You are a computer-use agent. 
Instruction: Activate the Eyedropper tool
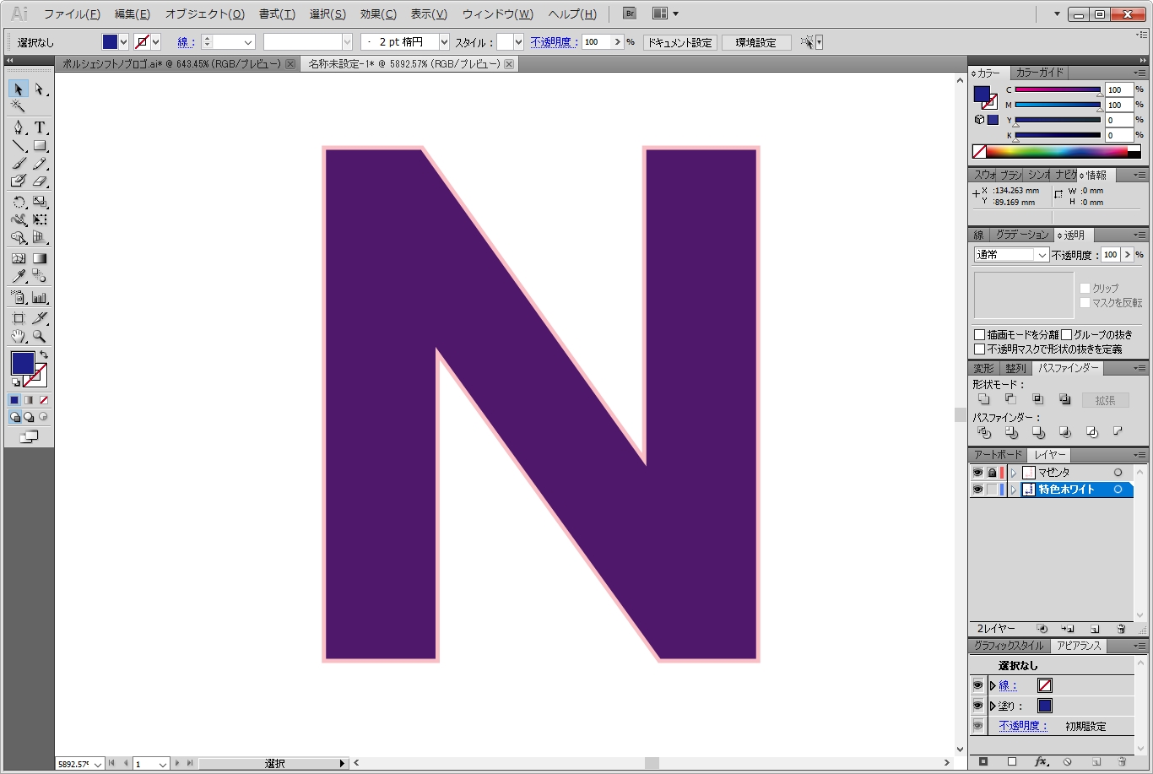pyautogui.click(x=18, y=276)
